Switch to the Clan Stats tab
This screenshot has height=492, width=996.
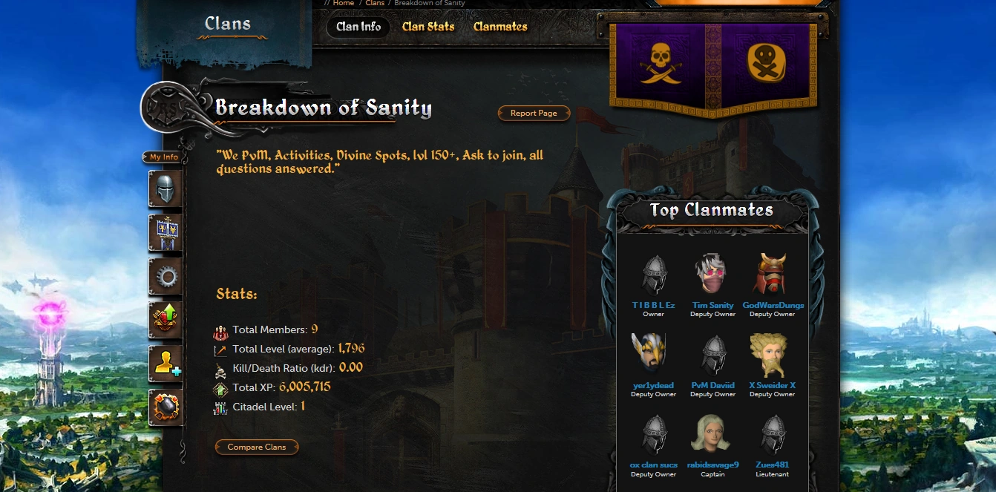pyautogui.click(x=428, y=27)
